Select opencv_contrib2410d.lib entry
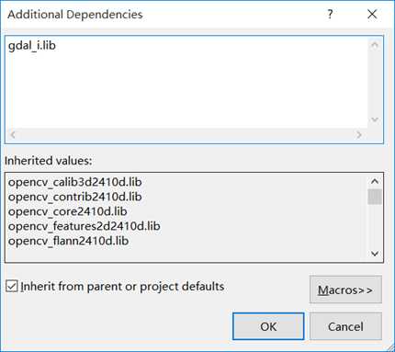Screen dimensions: 395x352 [75, 197]
